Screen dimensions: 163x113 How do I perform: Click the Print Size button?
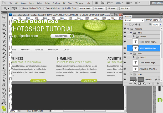125,8
